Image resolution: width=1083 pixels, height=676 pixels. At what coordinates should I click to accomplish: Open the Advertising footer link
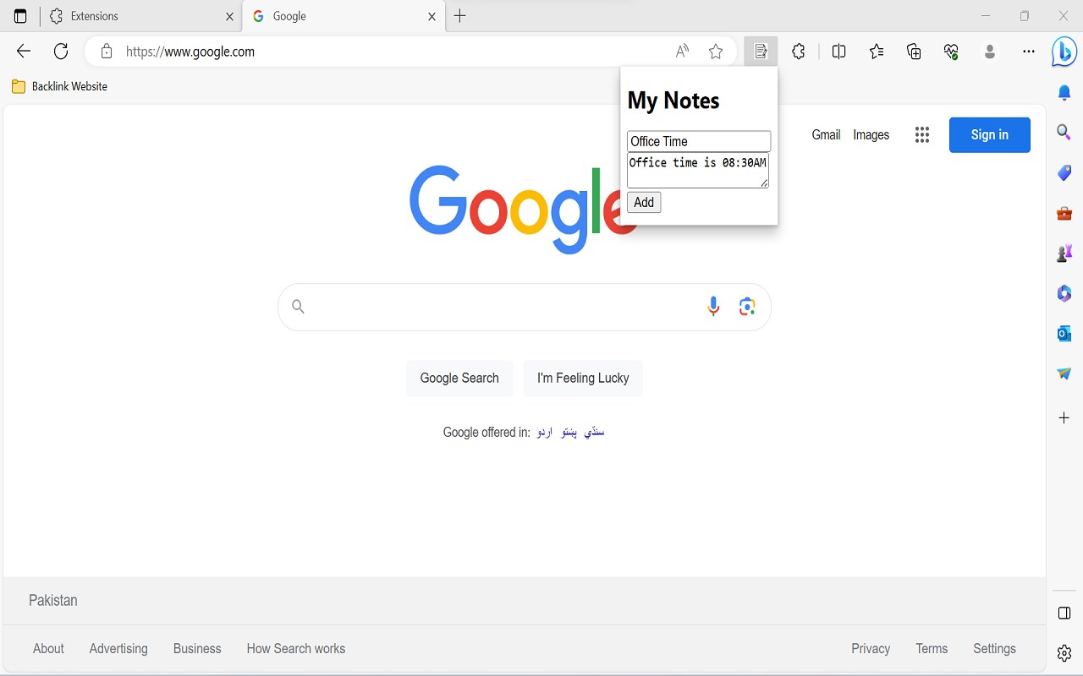(x=118, y=648)
